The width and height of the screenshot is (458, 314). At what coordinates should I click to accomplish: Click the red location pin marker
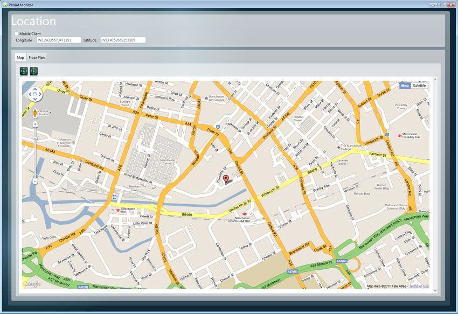point(226,179)
